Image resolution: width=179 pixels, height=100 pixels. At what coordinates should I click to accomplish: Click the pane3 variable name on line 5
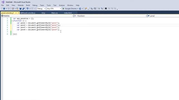pos(23,27)
